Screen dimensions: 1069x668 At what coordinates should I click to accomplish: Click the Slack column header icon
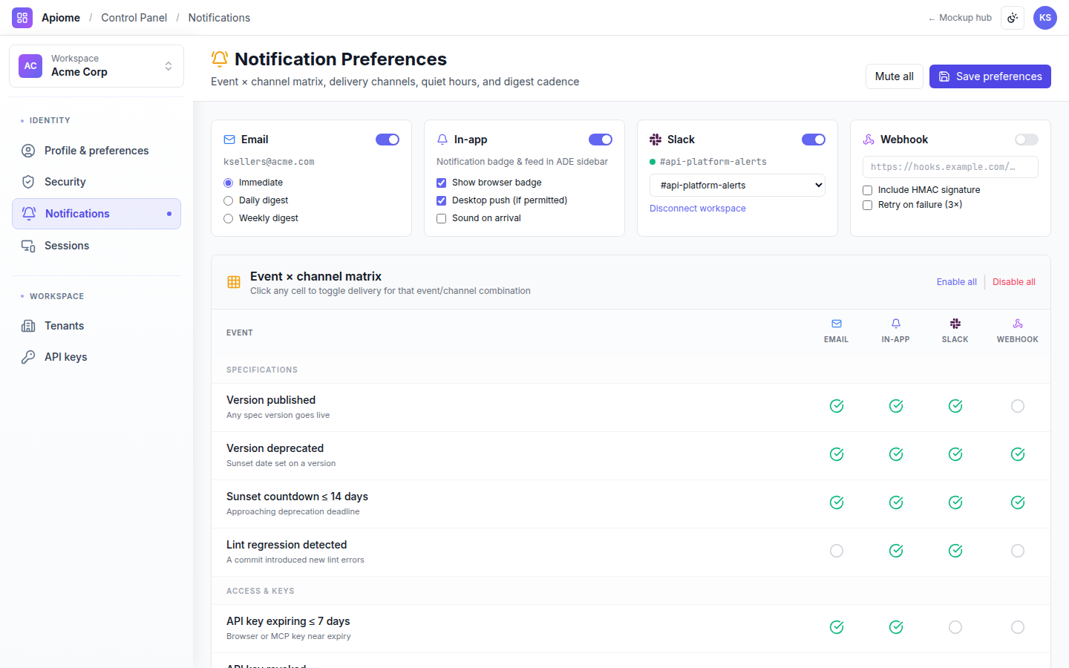pos(955,324)
